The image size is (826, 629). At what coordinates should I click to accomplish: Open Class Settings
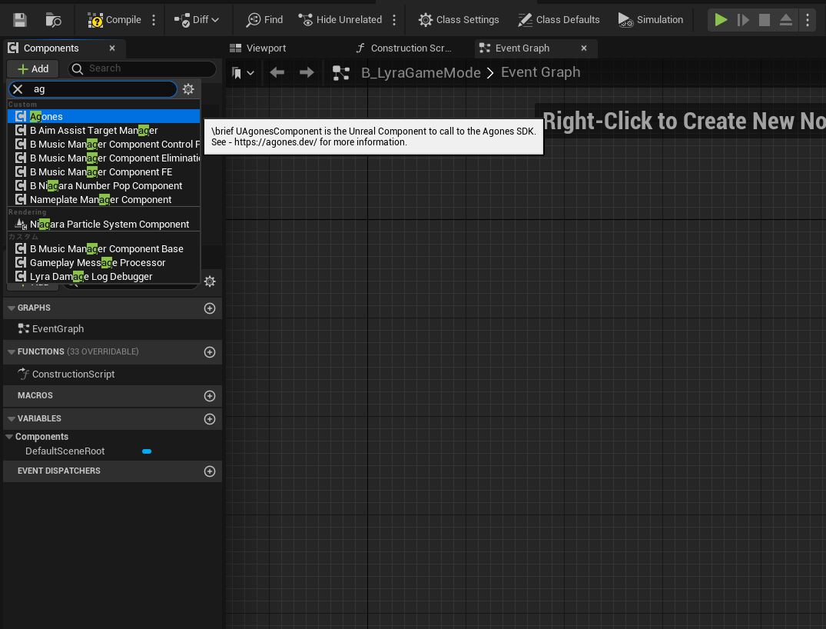pyautogui.click(x=459, y=20)
